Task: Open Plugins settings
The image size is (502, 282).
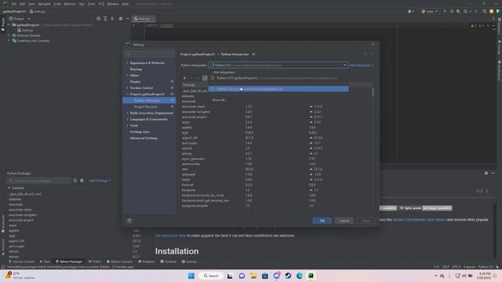Action: click(135, 81)
